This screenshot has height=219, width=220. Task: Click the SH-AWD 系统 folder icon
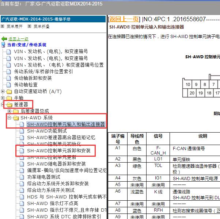click(16, 118)
